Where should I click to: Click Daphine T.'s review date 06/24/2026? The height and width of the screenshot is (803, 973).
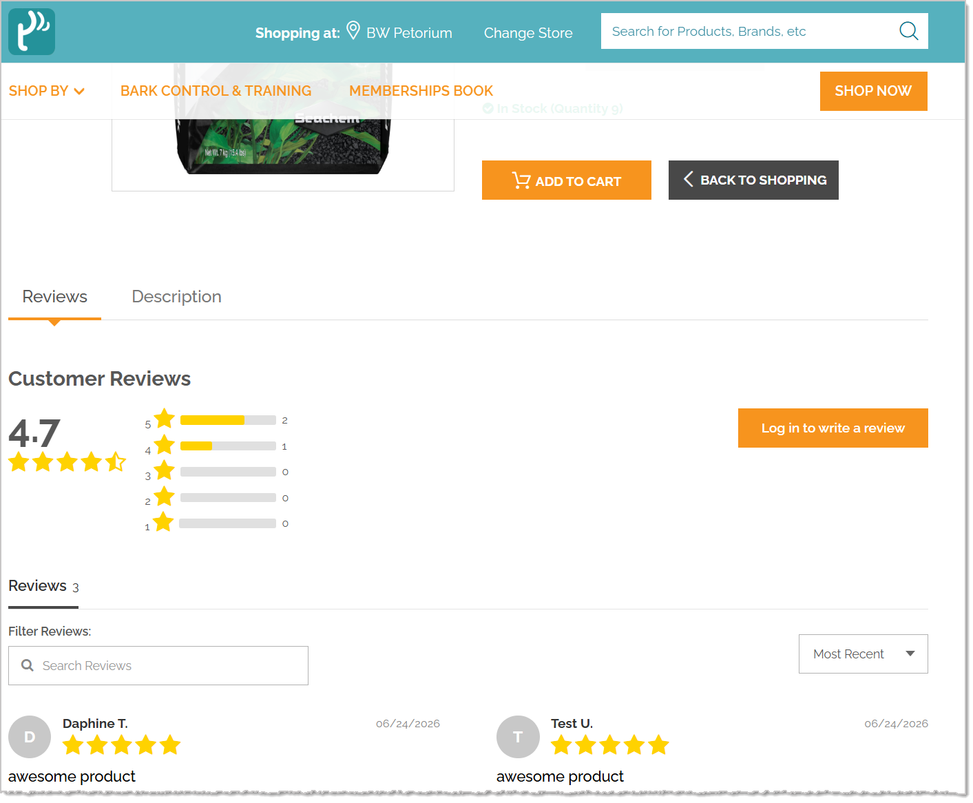point(408,724)
